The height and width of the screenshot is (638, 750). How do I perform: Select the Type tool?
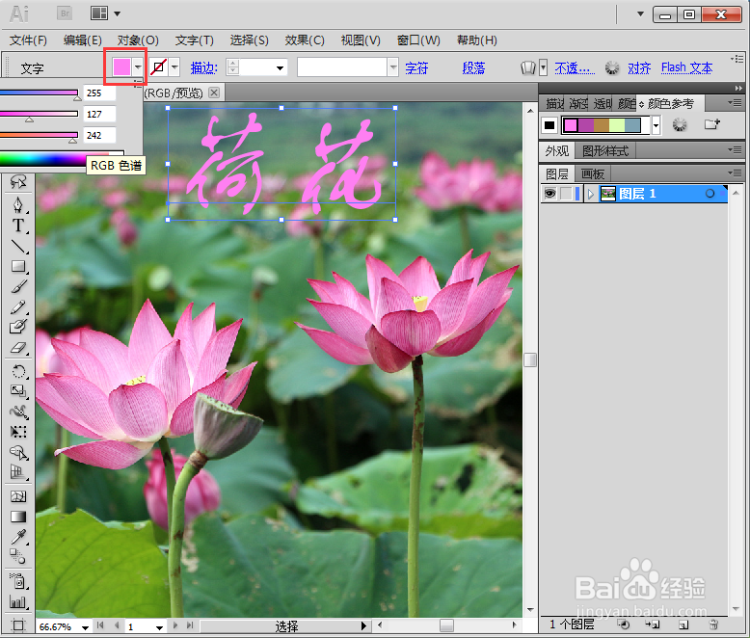pyautogui.click(x=18, y=226)
